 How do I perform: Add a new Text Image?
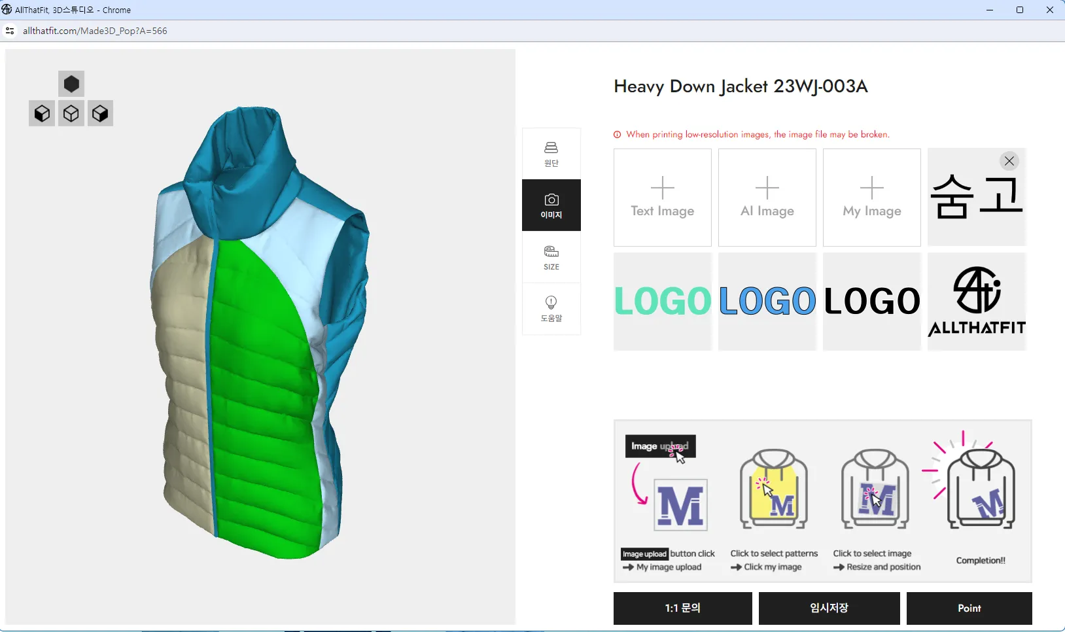(662, 198)
